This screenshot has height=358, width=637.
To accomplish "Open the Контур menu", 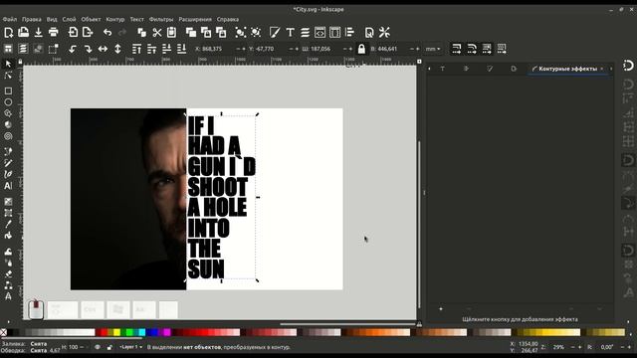I will (x=115, y=19).
